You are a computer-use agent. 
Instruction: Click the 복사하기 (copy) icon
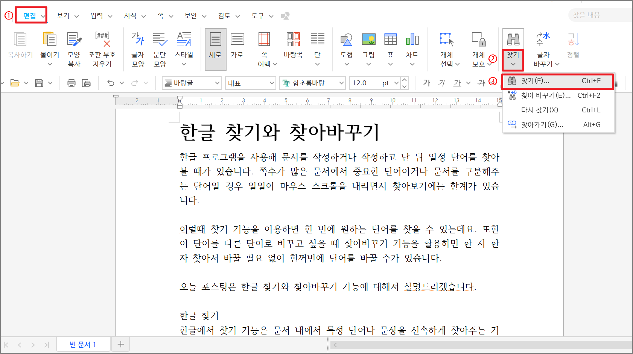[20, 39]
